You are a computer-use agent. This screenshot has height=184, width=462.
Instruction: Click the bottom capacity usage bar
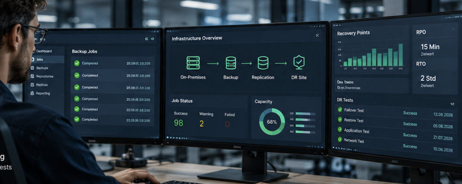(x=305, y=132)
